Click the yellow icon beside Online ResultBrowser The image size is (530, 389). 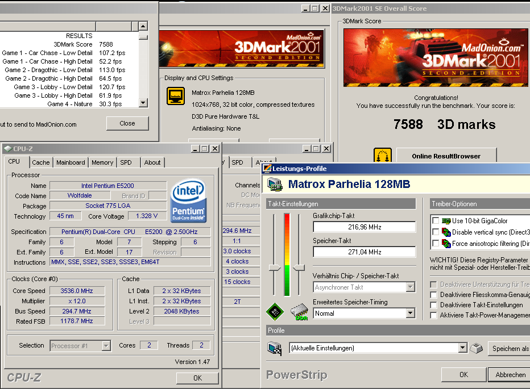click(383, 156)
